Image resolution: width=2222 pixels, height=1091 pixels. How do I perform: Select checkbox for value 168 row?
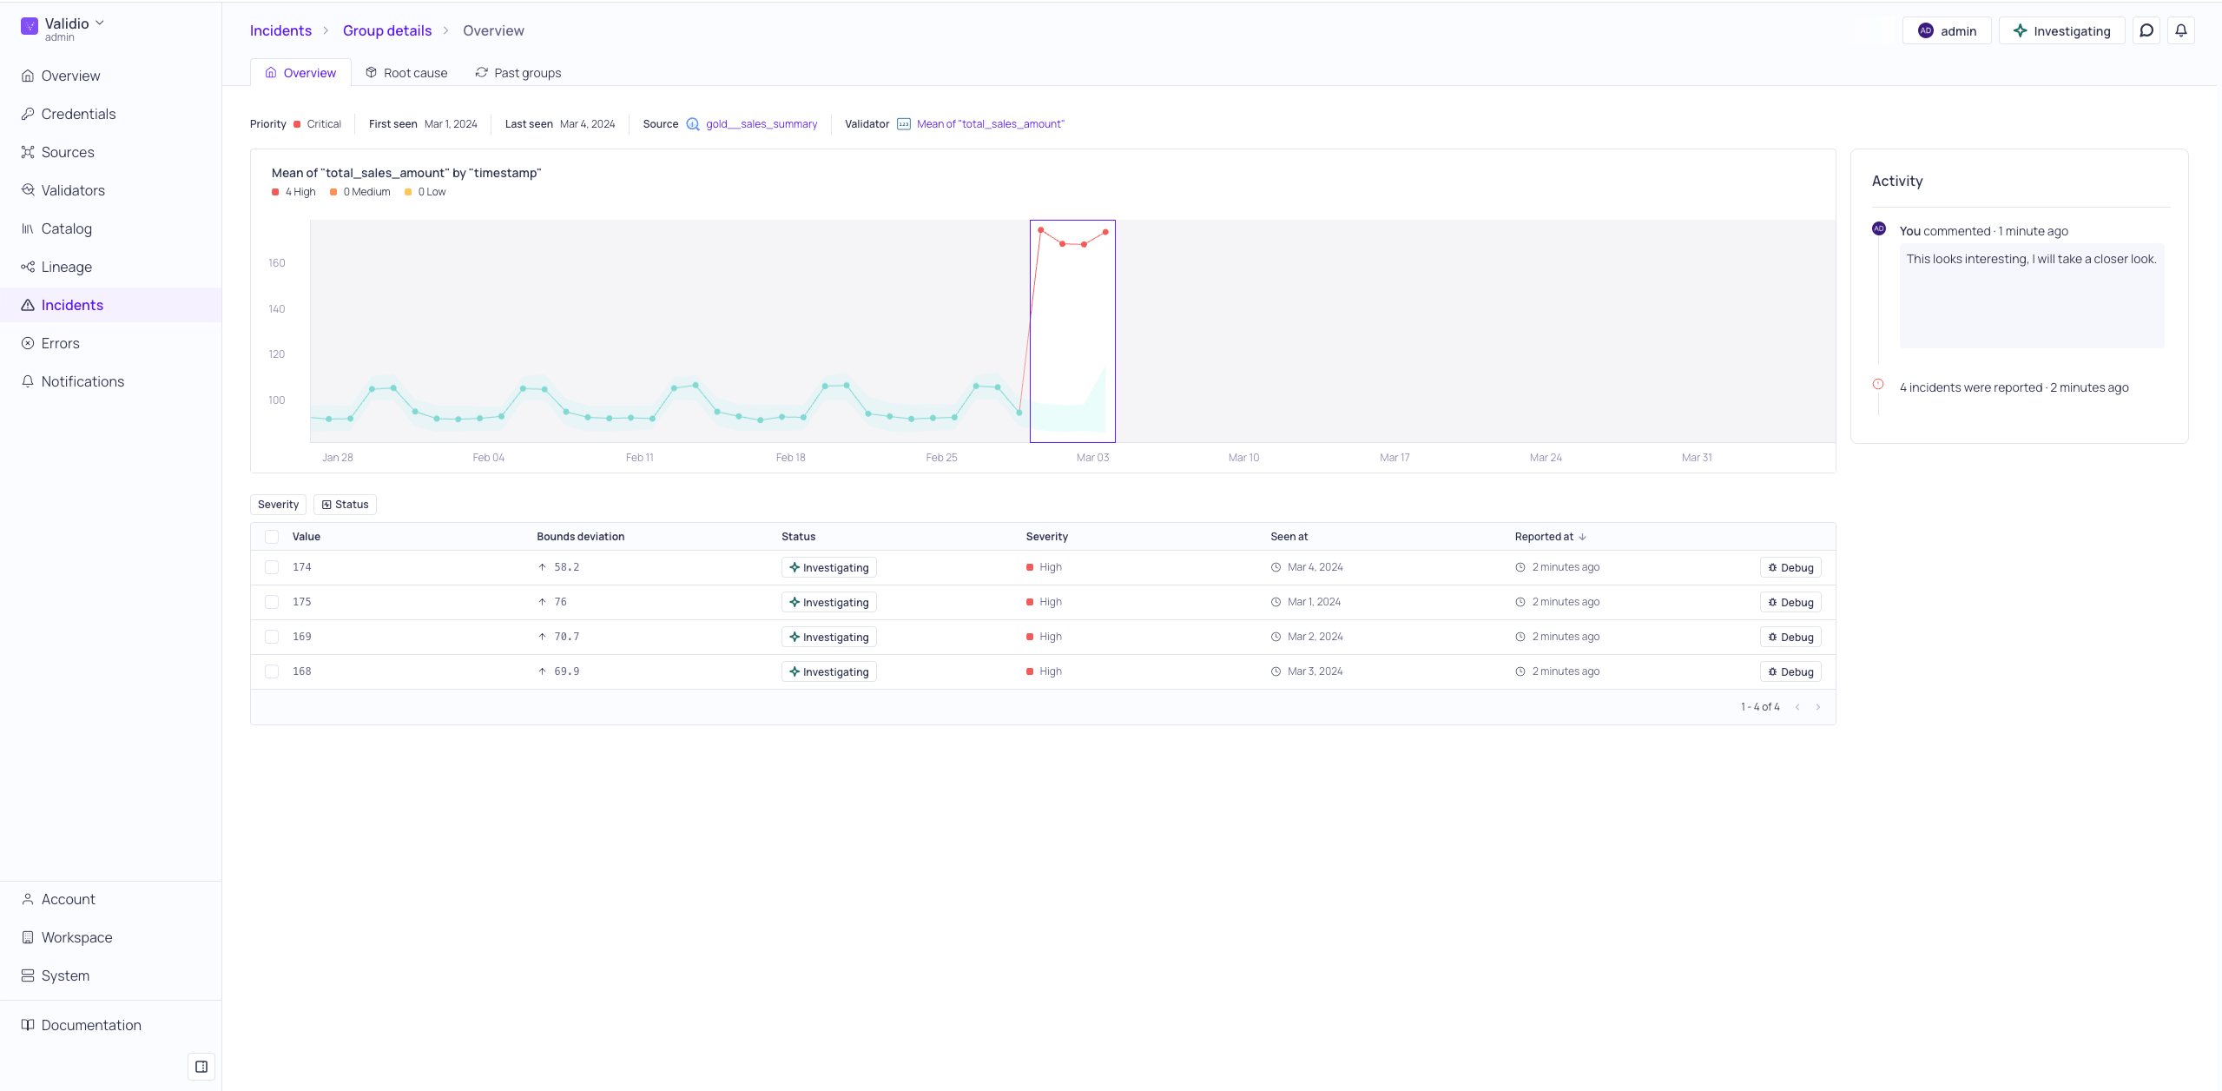[x=272, y=671]
